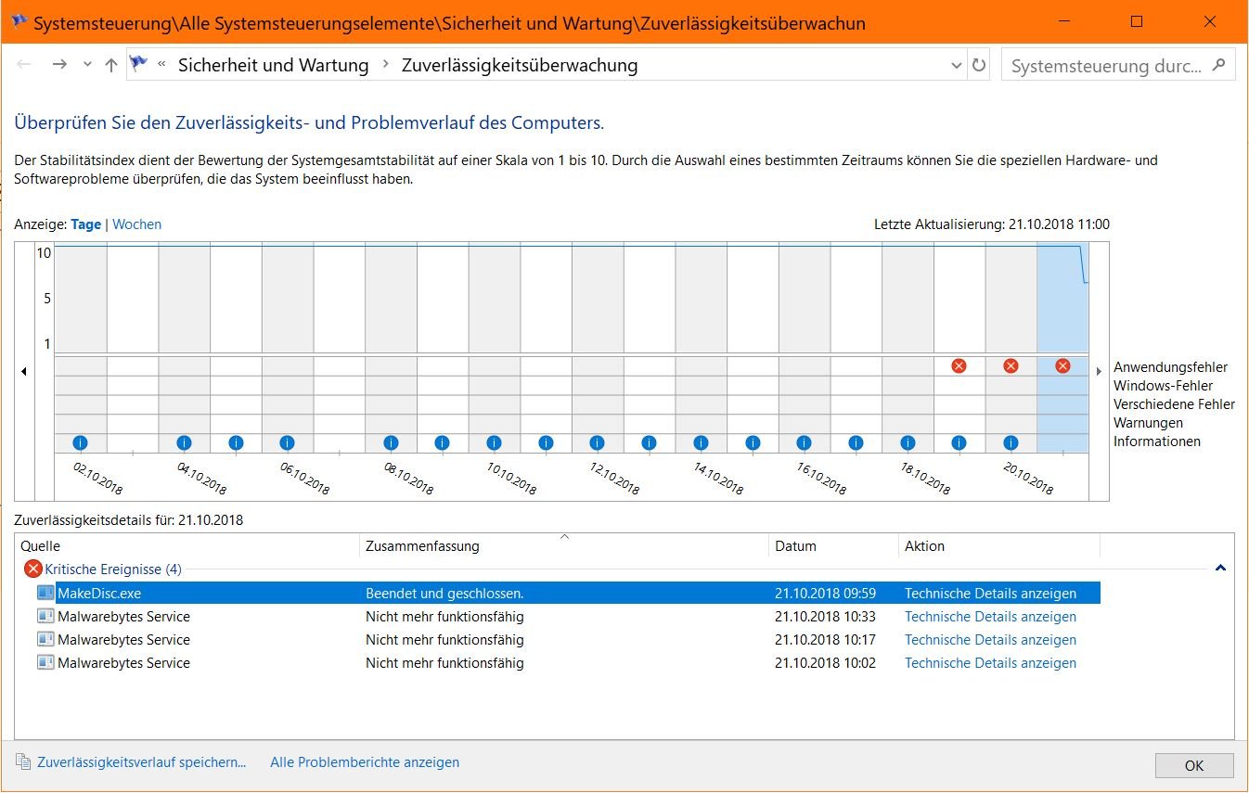Viewport: 1249px width, 793px height.
Task: Click the back arrow in the navigation bar
Action: click(x=25, y=65)
